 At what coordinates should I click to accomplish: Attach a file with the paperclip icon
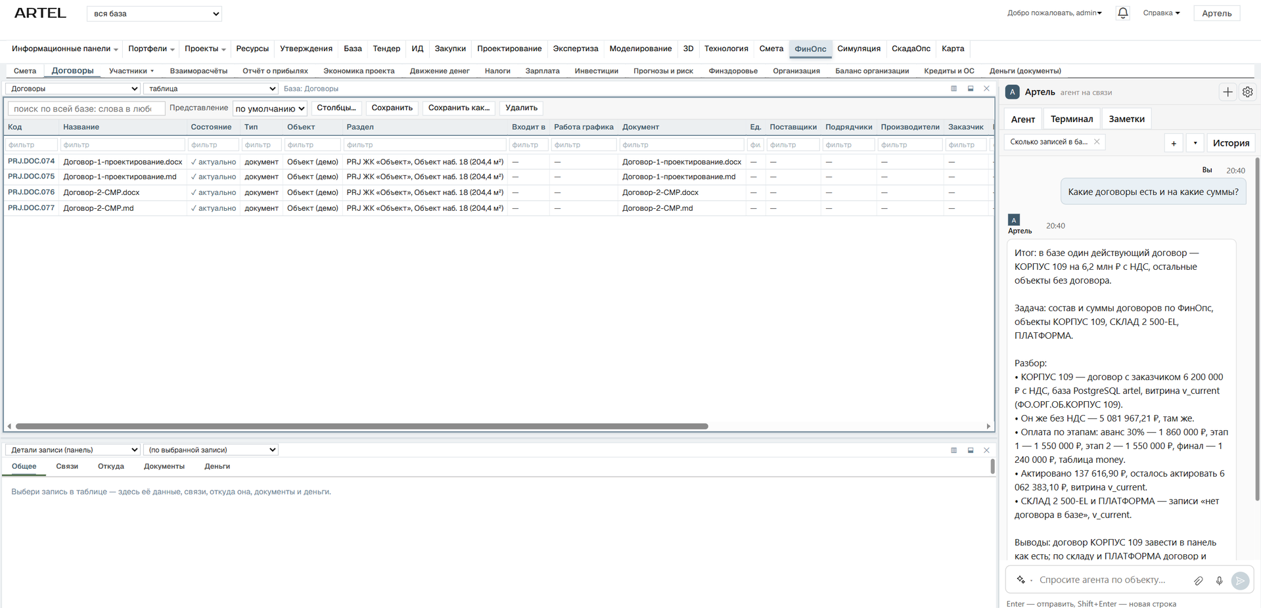(x=1199, y=580)
